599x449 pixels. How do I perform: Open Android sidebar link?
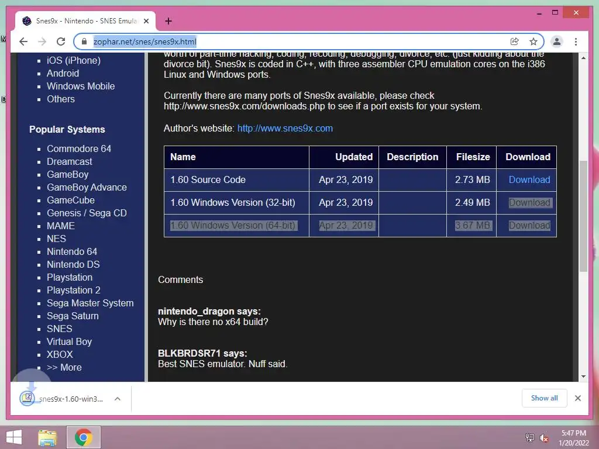click(x=63, y=73)
